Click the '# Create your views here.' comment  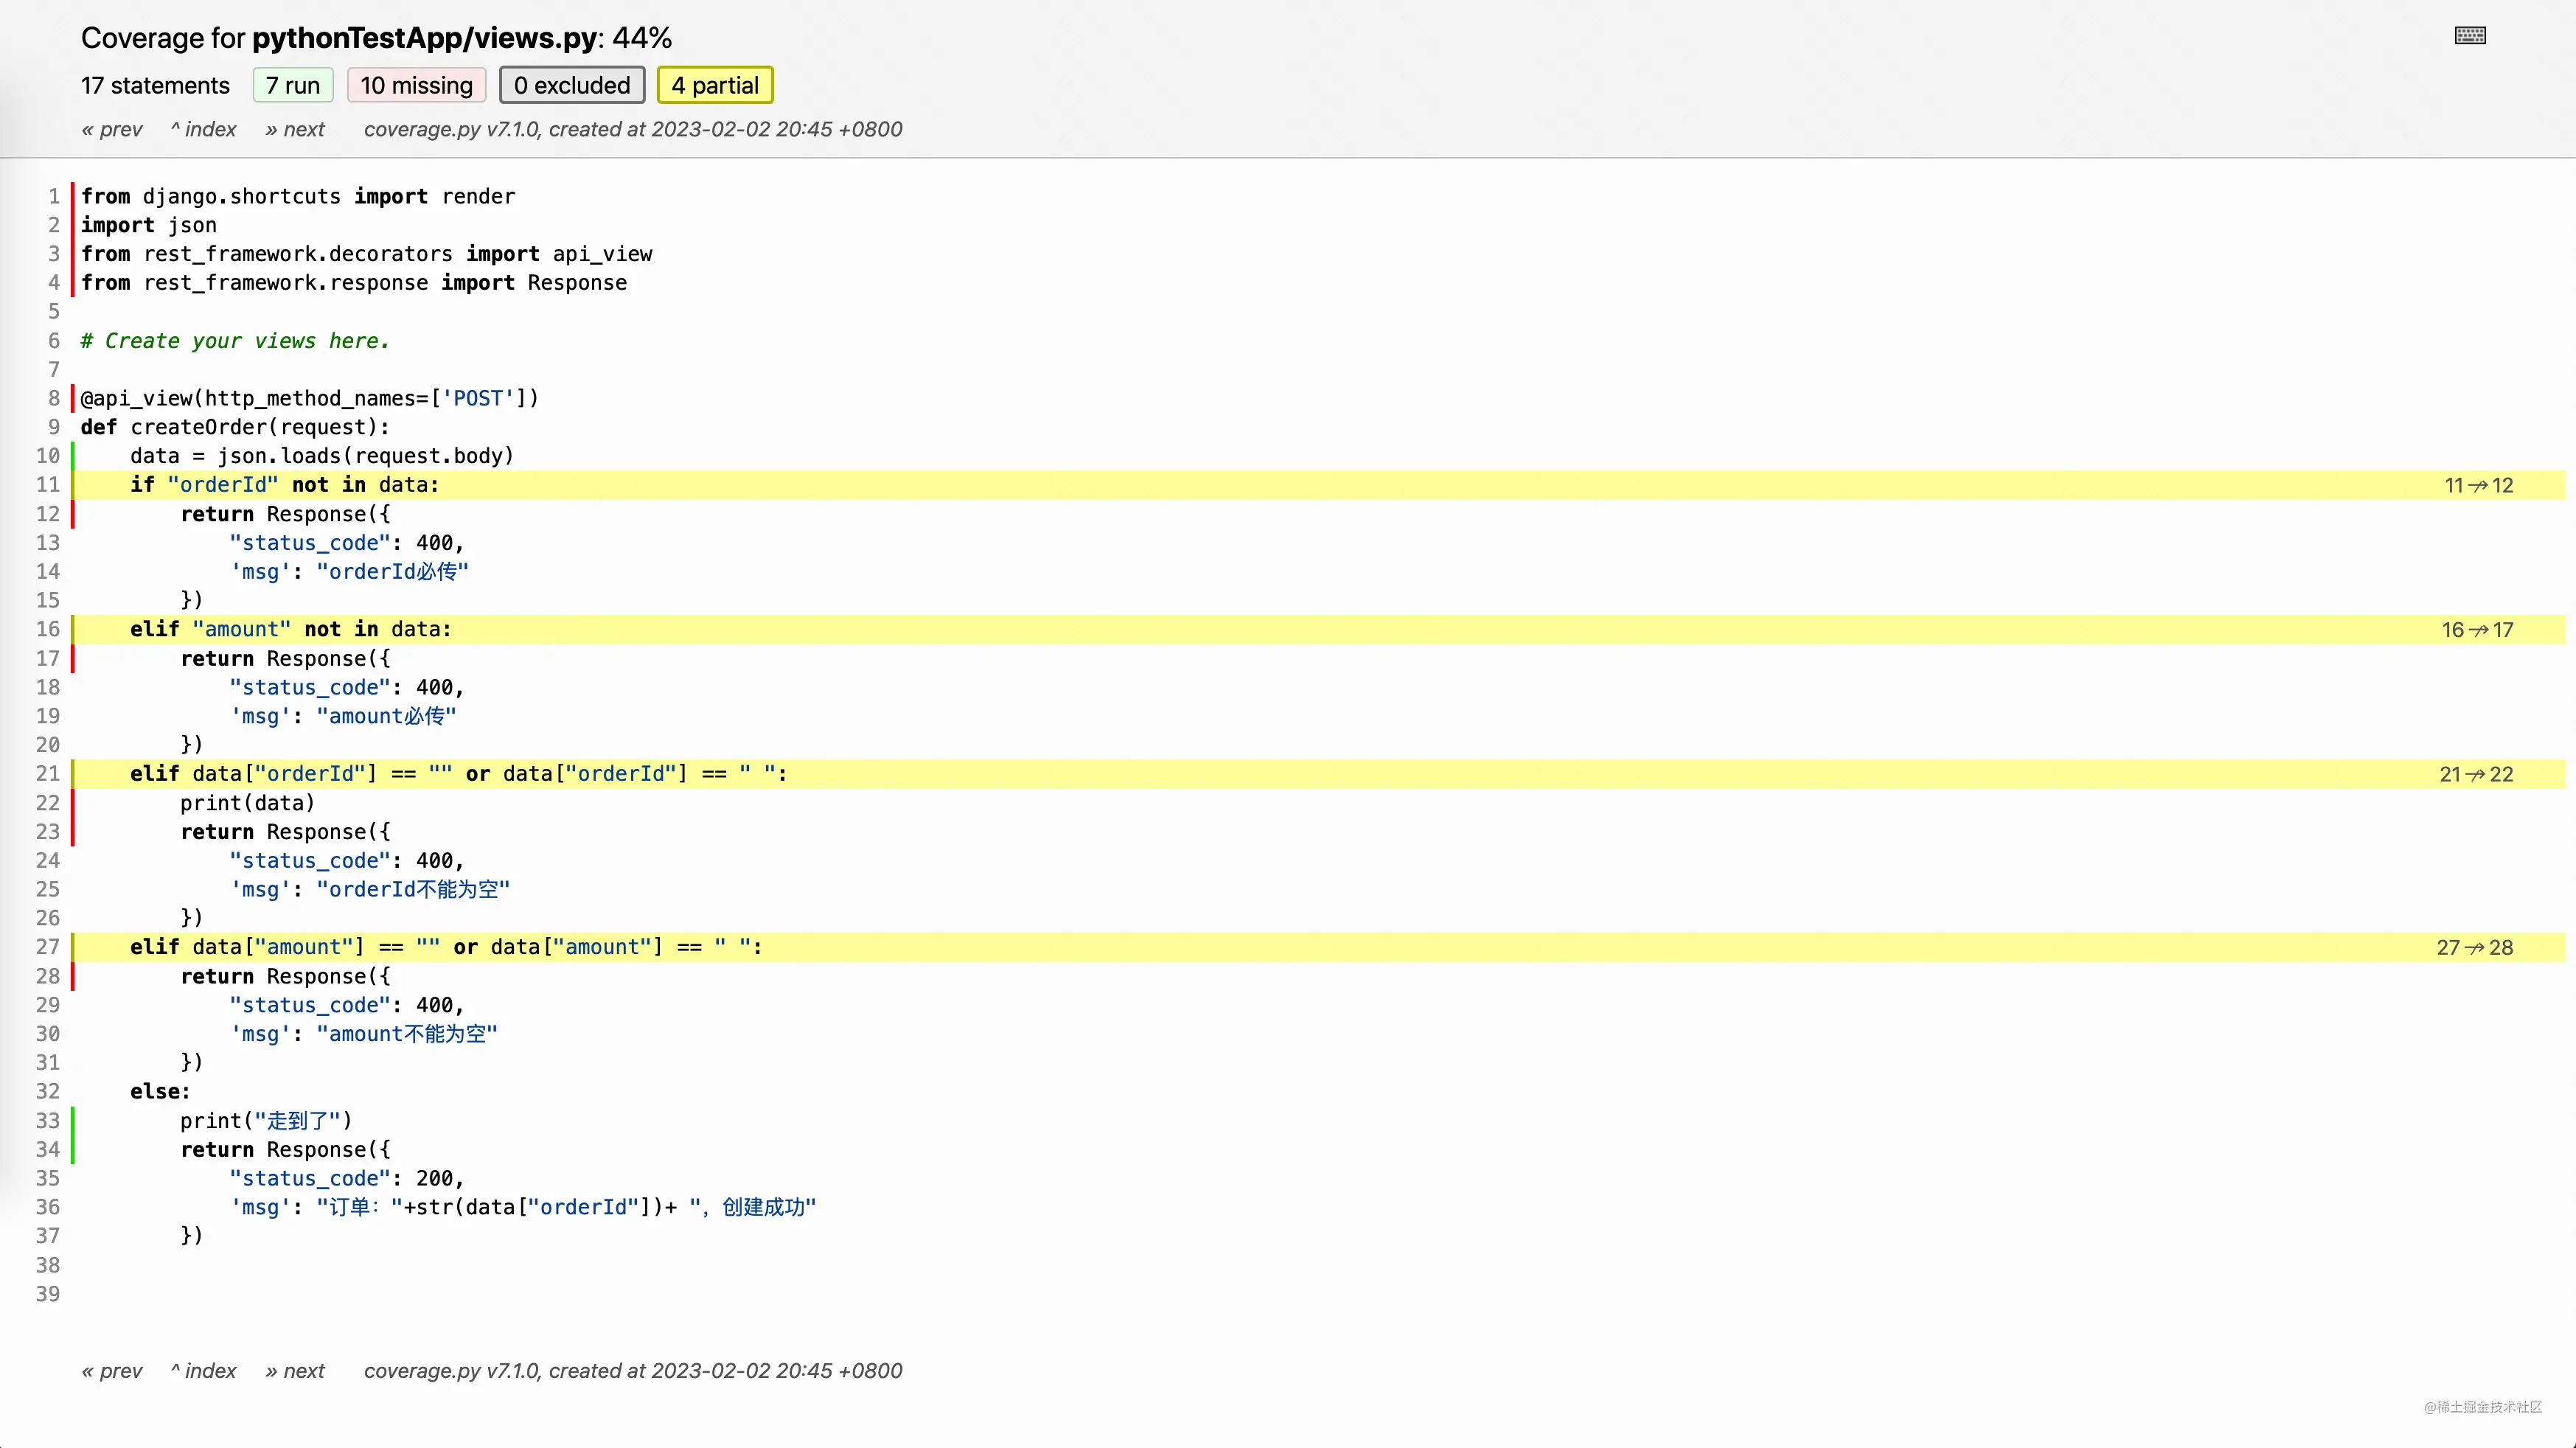235,341
